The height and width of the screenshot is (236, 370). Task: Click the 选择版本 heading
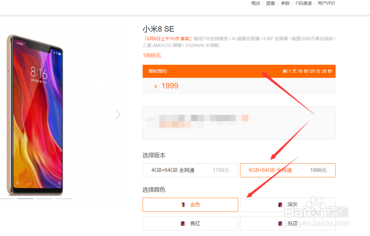[x=154, y=155]
